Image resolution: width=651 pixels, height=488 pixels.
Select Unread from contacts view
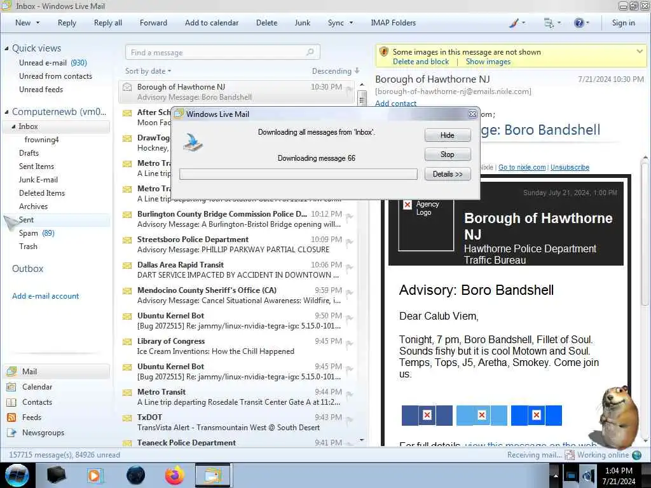56,76
